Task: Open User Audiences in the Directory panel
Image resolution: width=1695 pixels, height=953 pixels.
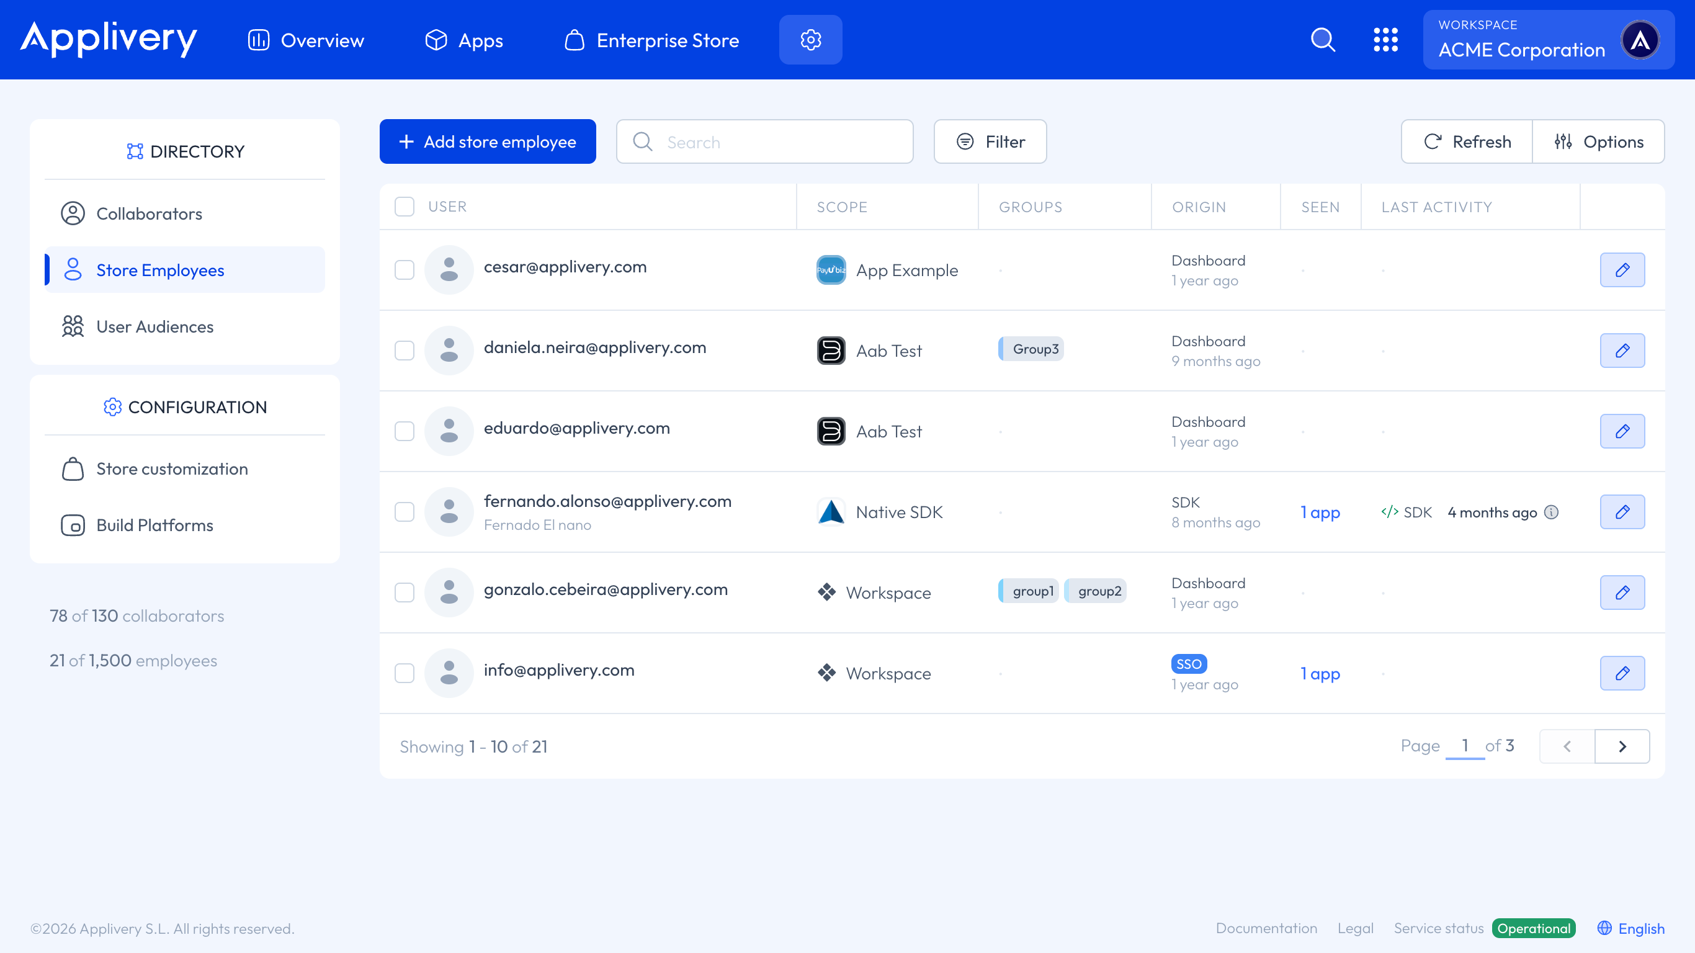Action: pyautogui.click(x=155, y=326)
